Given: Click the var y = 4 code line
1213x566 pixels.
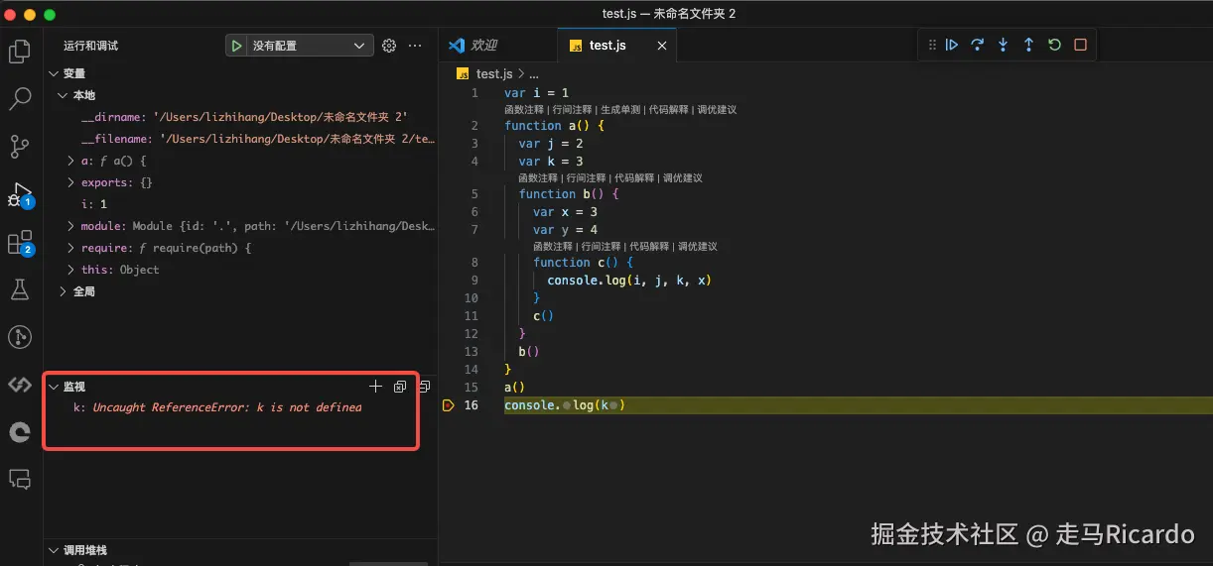Looking at the screenshot, I should pos(565,230).
